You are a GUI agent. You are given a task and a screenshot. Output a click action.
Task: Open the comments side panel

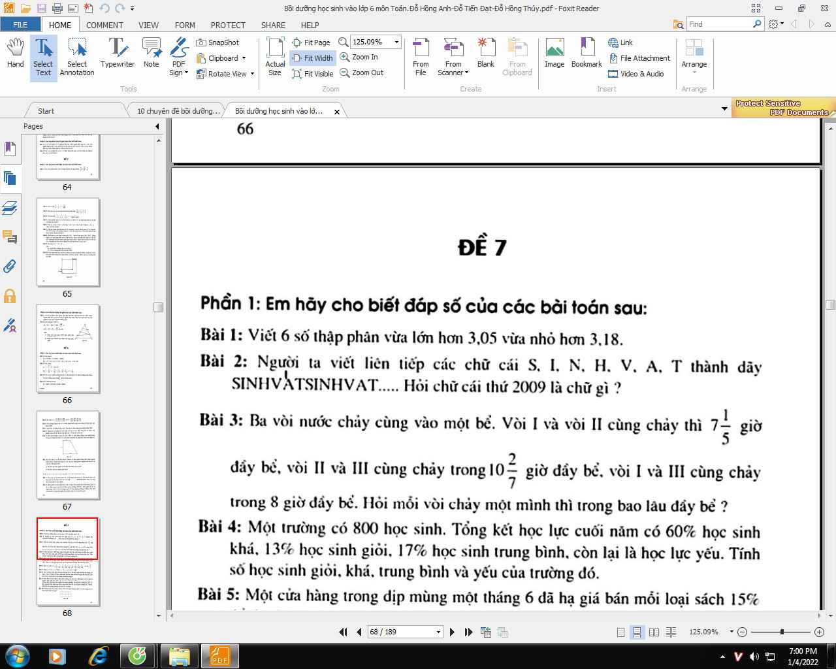coord(10,237)
